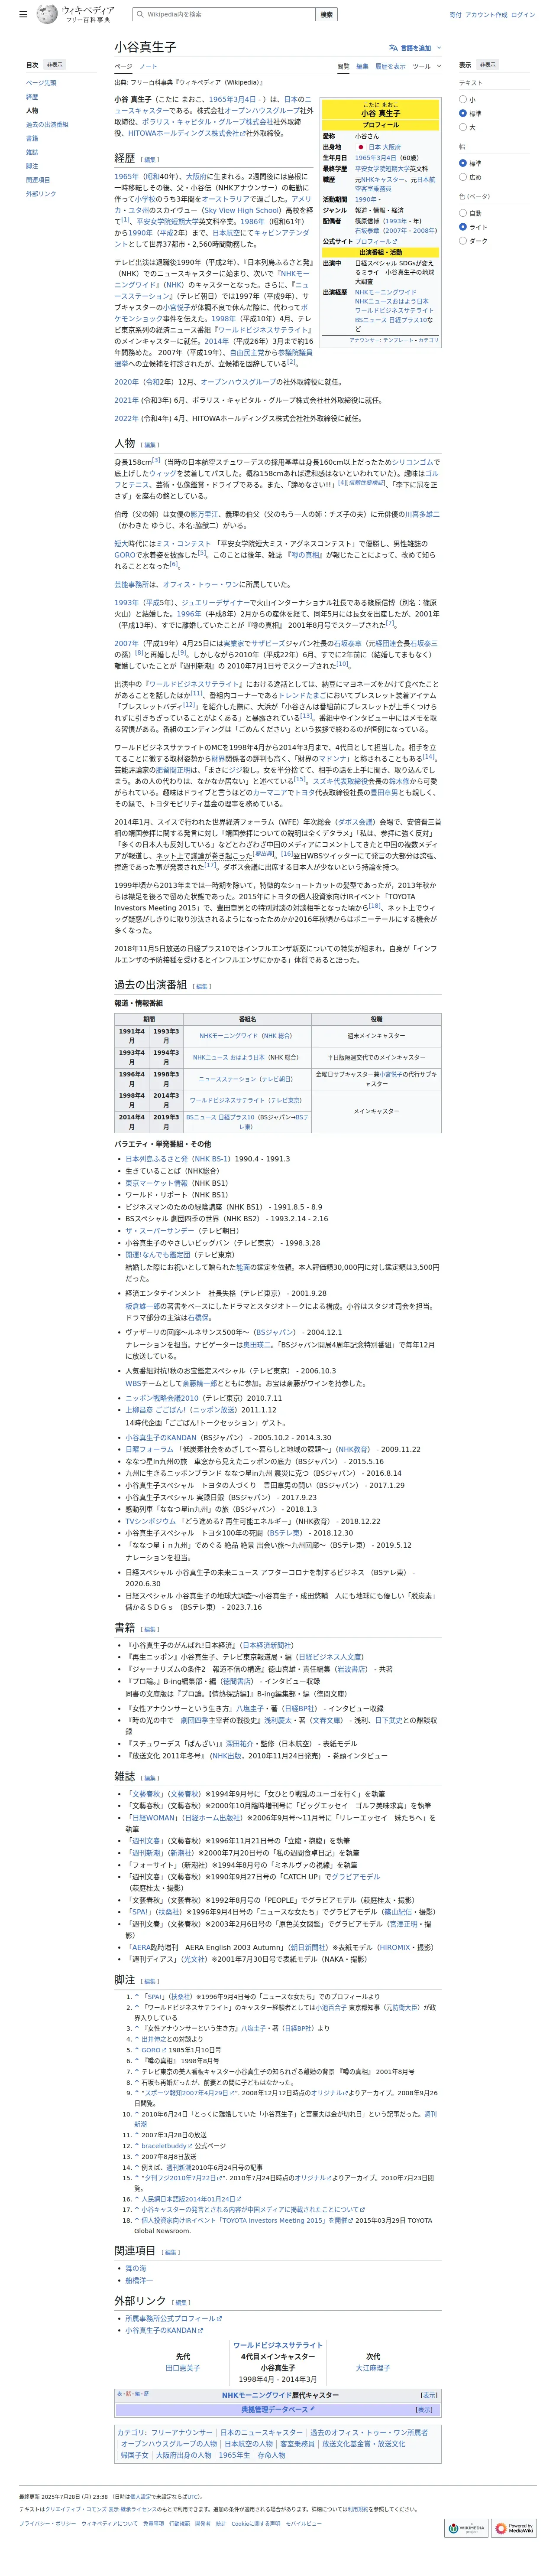
Task: Open the カテゴリ link in category box
Action: 131,2432
